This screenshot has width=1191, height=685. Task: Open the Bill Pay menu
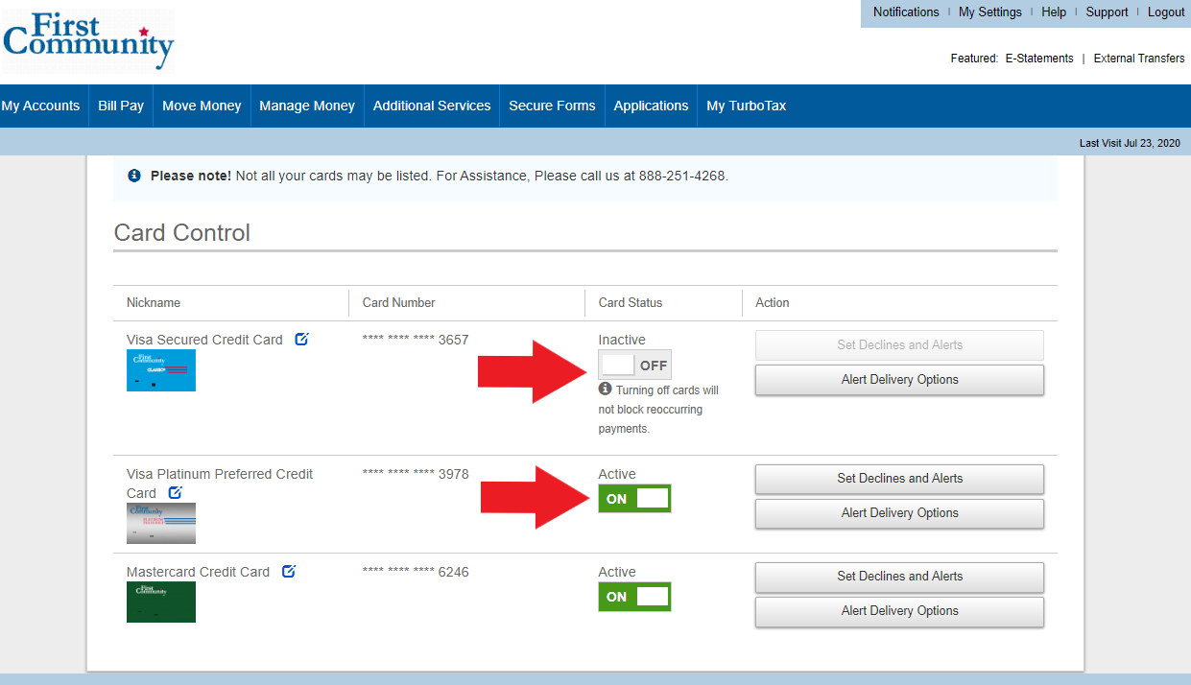[x=121, y=106]
